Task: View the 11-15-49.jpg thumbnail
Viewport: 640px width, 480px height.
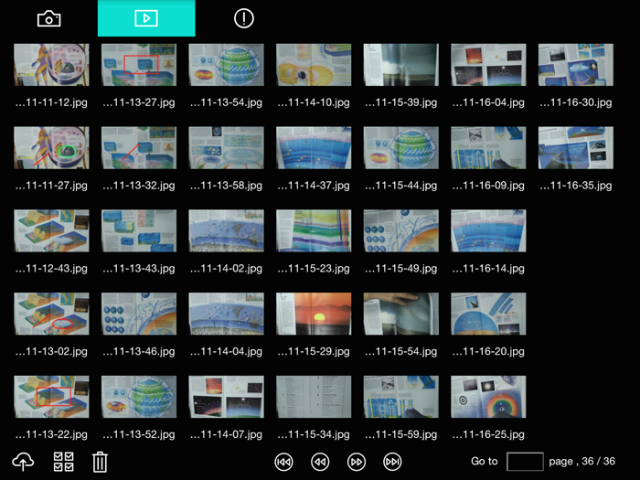Action: 401,231
